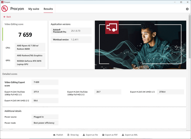The width and height of the screenshot is (191, 139).
Task: Click the Video Editing Export score value field
Action: tap(45, 82)
